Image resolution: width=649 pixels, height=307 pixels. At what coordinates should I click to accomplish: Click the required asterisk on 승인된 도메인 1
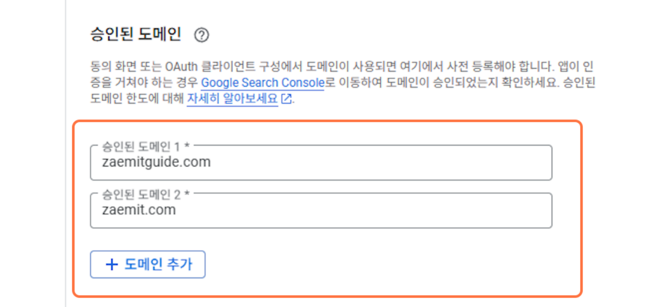click(187, 146)
